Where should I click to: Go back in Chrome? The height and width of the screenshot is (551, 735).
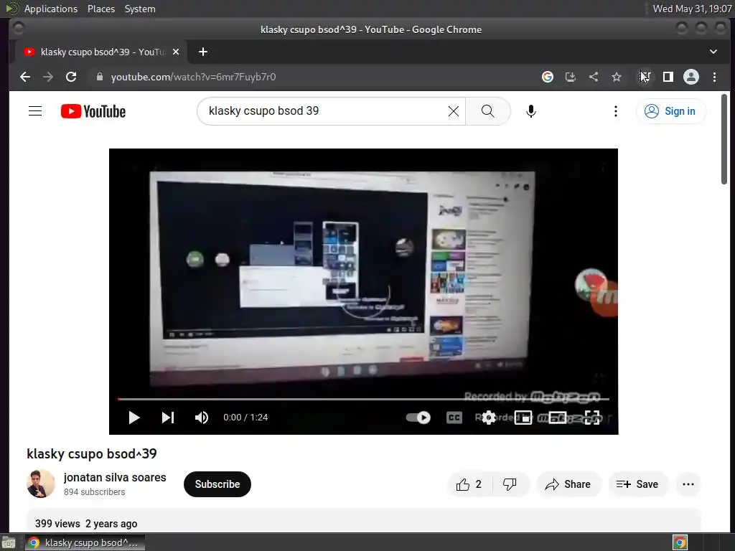(x=25, y=77)
